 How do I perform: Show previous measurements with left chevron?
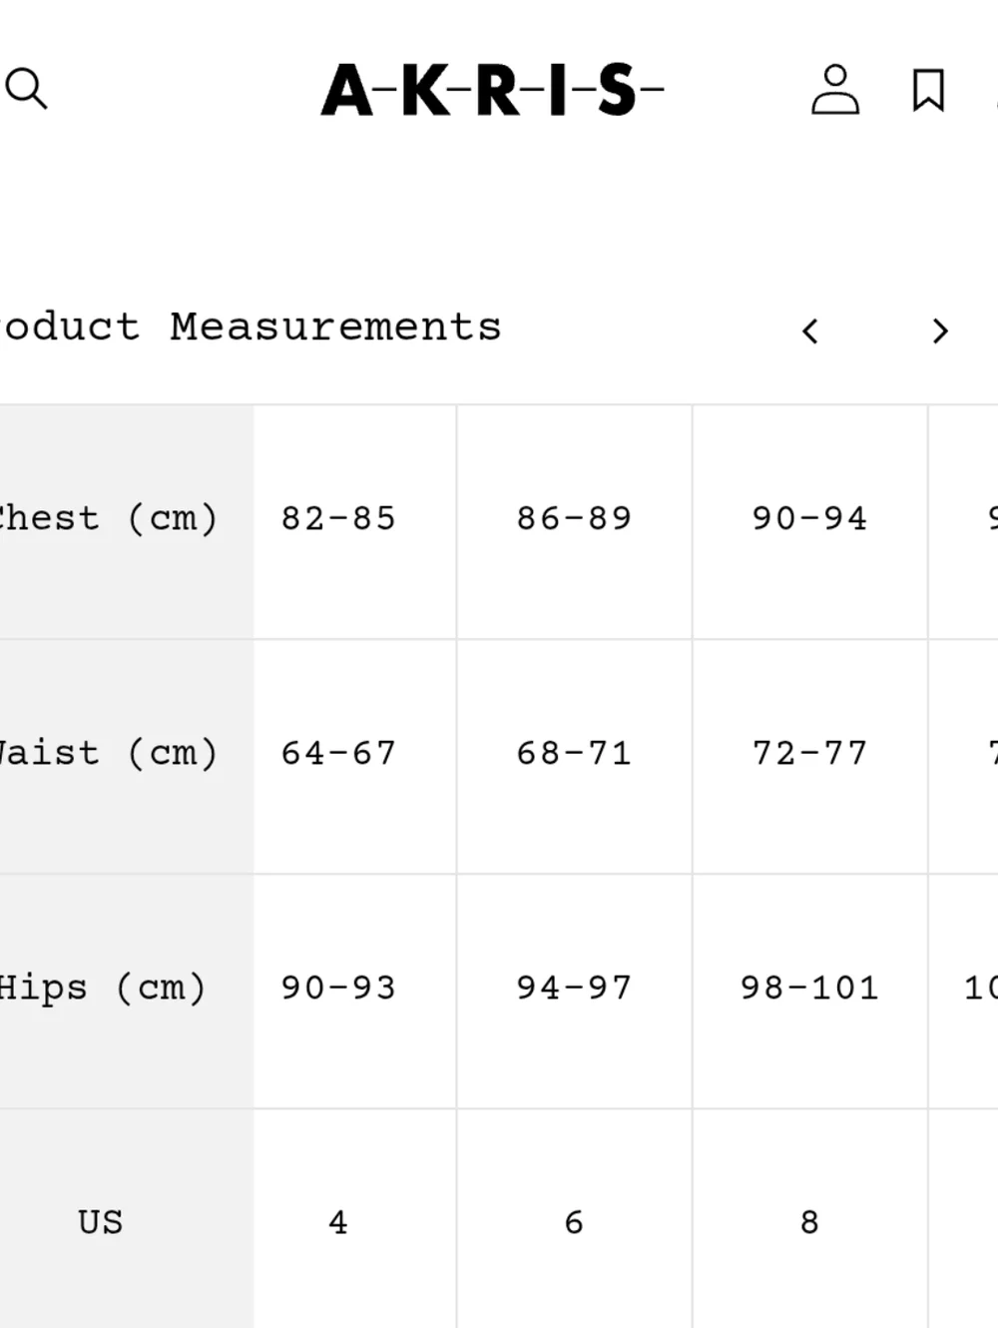coord(810,331)
